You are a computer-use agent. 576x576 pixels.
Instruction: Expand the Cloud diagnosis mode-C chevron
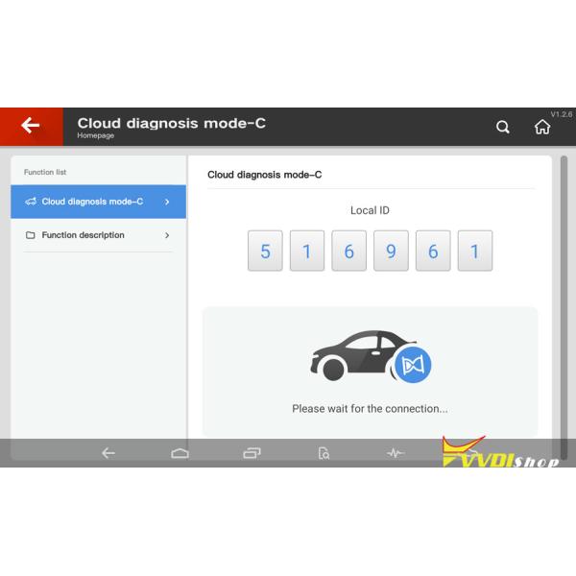tap(167, 202)
